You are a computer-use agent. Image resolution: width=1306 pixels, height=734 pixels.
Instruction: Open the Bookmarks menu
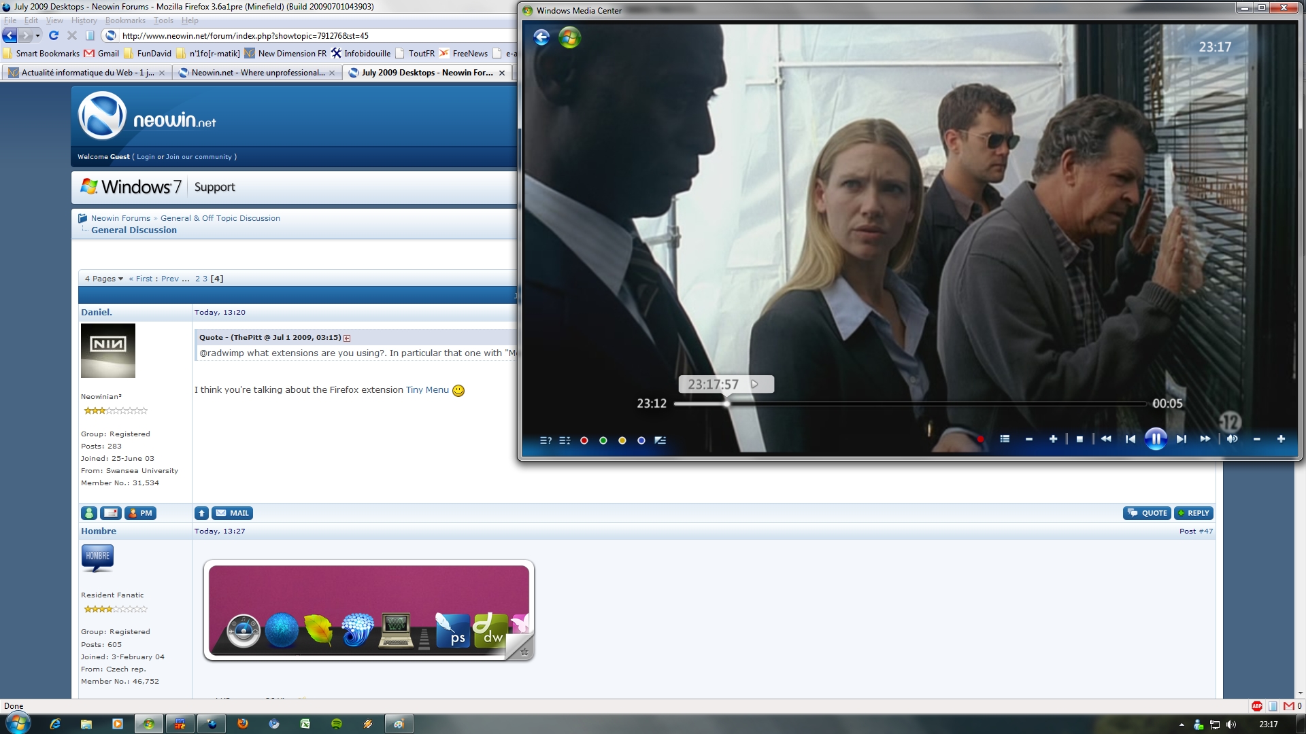click(x=125, y=20)
